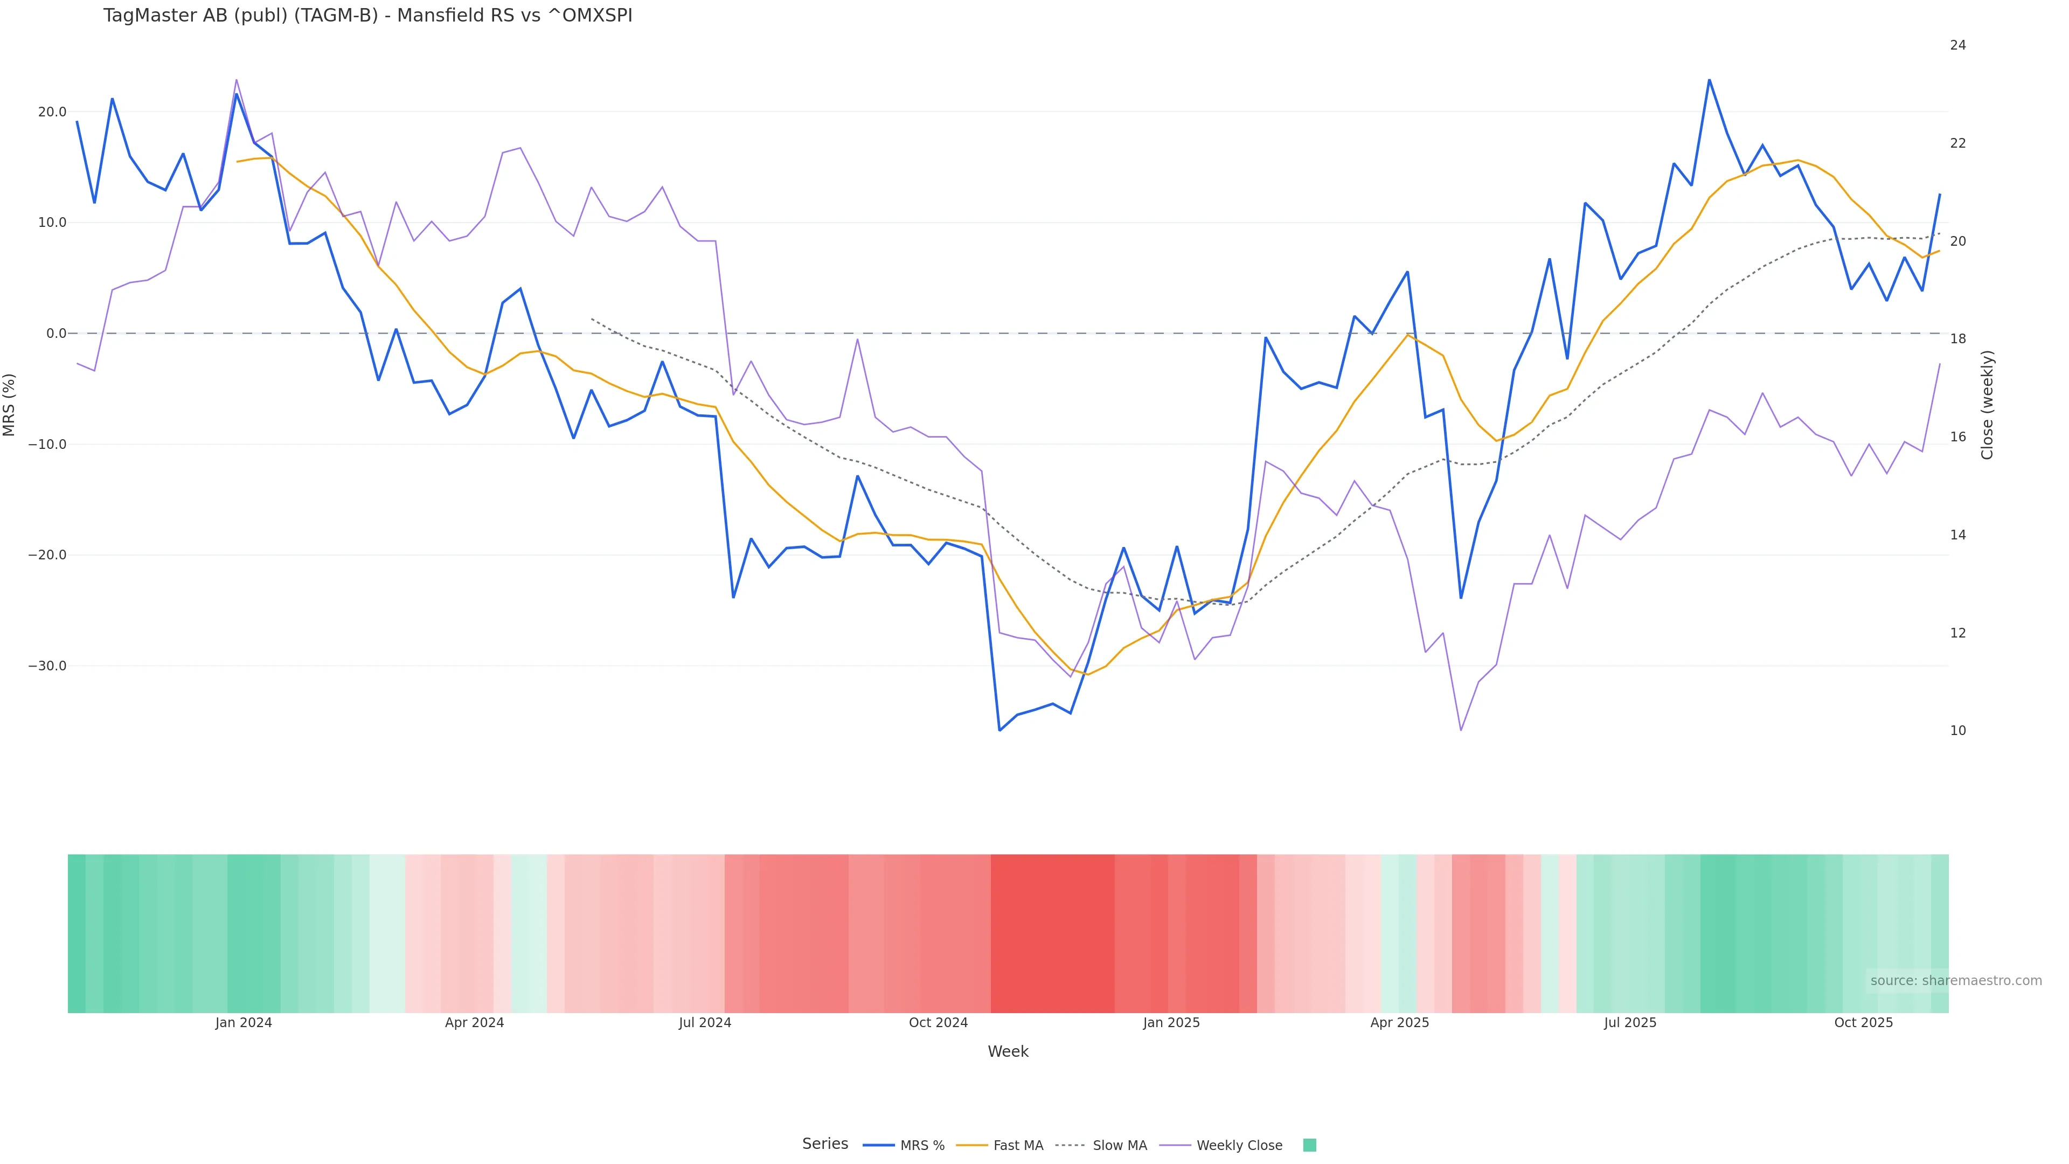The image size is (2069, 1164).
Task: Click the 'MRS (%)' left axis title
Action: (10, 404)
